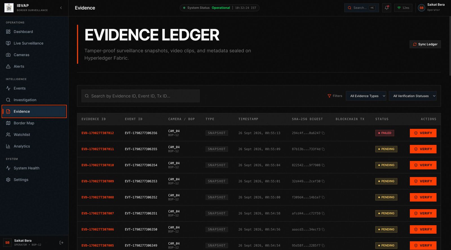
Task: Click the Filters funnel icon
Action: 329,96
